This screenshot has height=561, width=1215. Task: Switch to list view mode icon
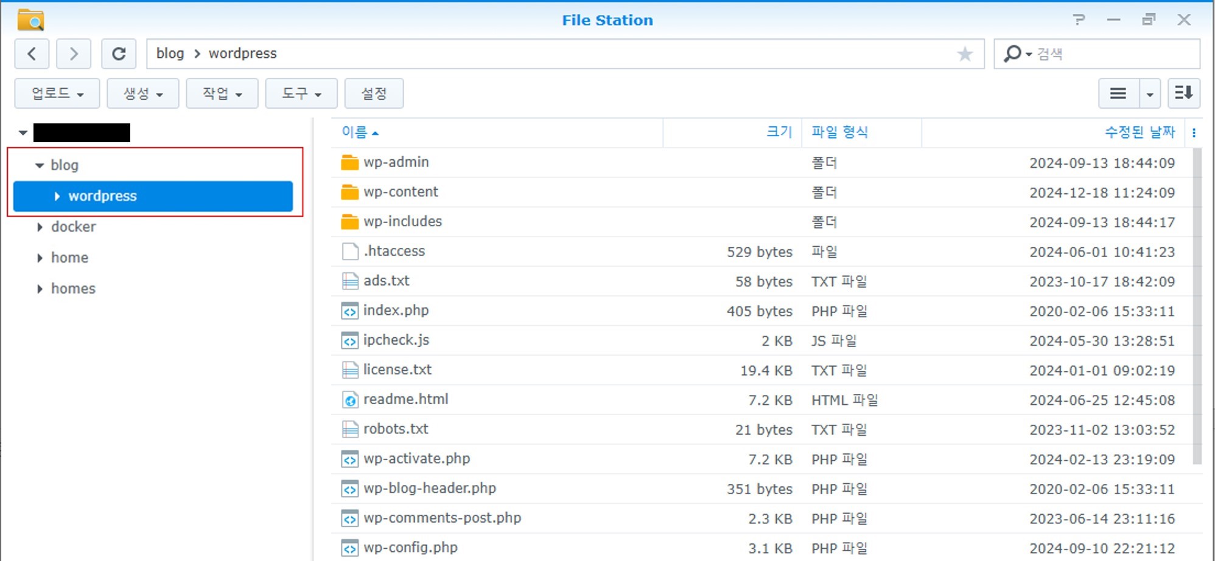[1118, 94]
